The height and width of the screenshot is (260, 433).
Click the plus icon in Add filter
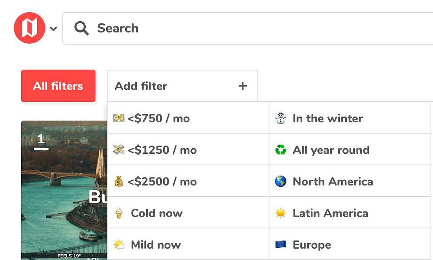[x=242, y=86]
